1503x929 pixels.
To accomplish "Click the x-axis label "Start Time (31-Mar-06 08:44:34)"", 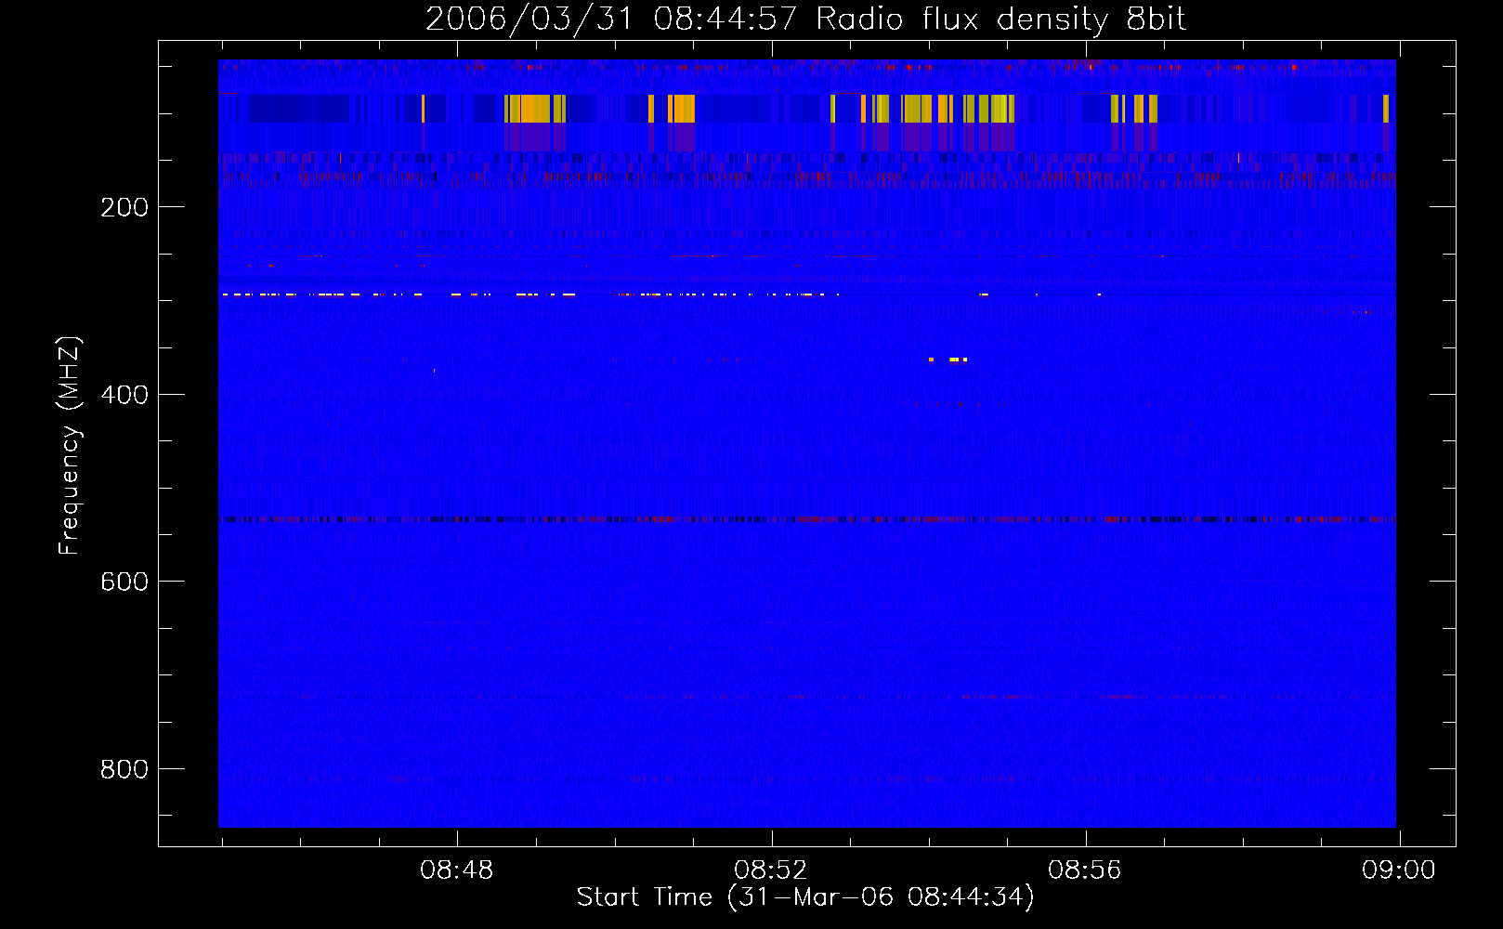I will coord(805,897).
